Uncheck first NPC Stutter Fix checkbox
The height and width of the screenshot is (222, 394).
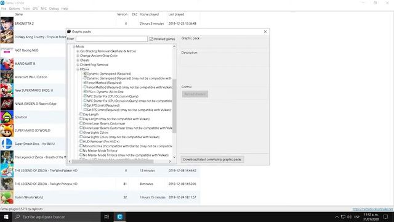85,96
